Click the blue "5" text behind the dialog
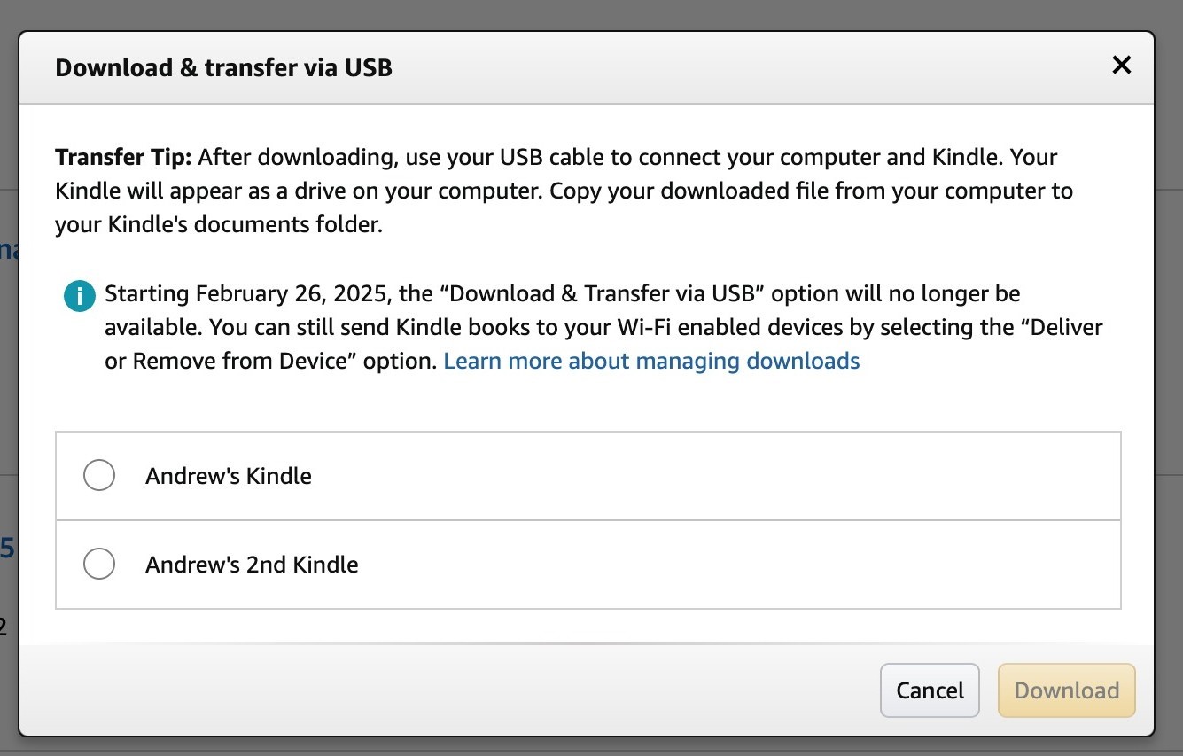Screen dimensions: 1183x756 7,549
